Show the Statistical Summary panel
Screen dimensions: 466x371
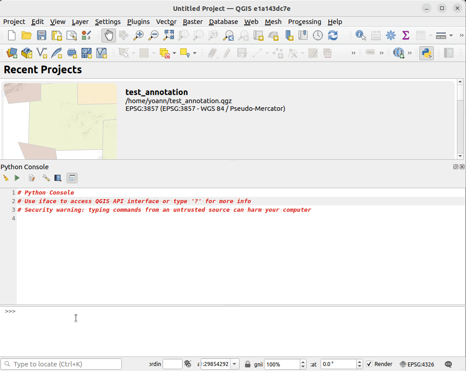tap(406, 35)
